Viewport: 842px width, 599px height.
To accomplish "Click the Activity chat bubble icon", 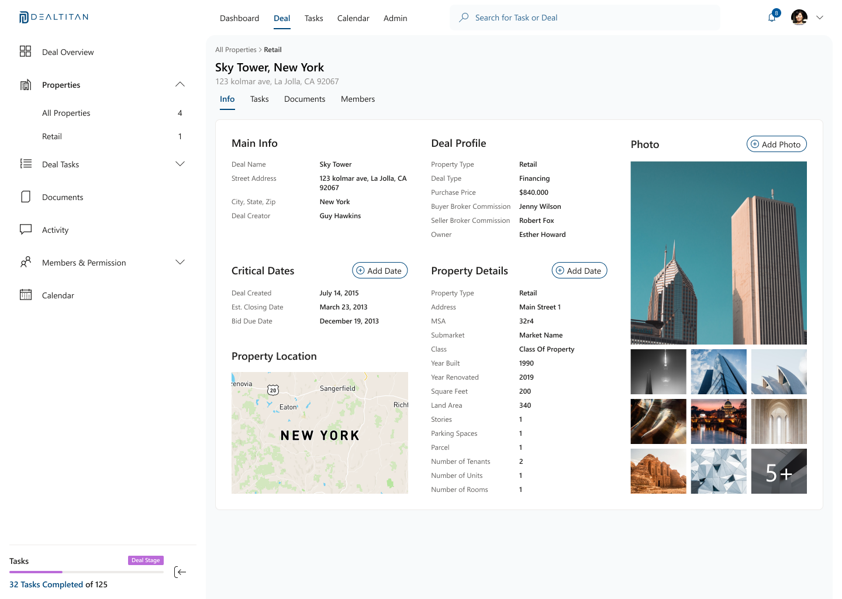I will [x=25, y=229].
